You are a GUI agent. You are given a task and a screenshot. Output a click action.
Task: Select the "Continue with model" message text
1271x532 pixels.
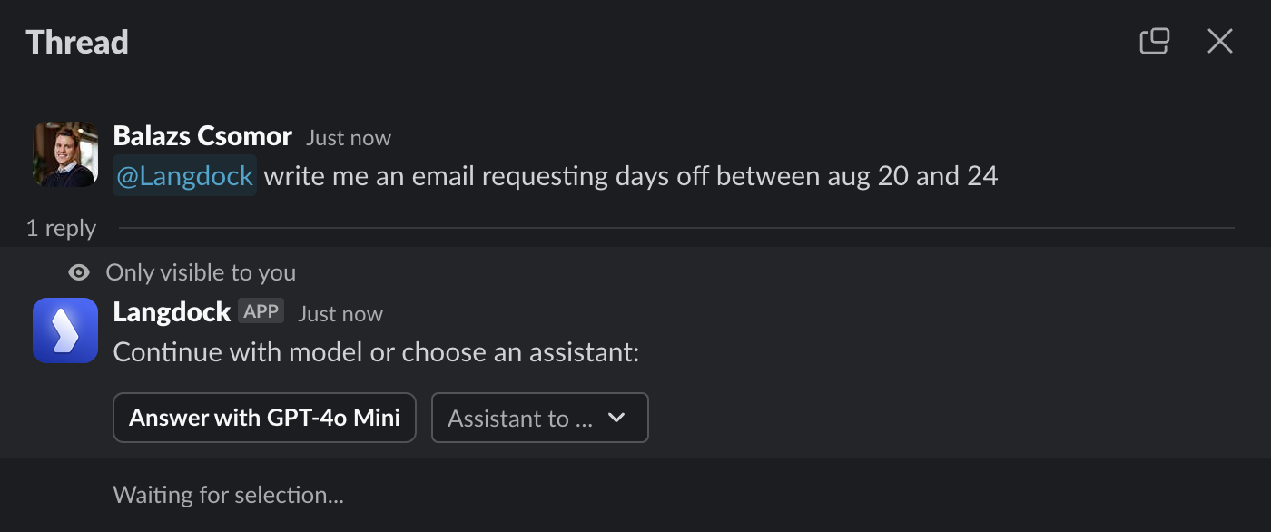click(377, 351)
